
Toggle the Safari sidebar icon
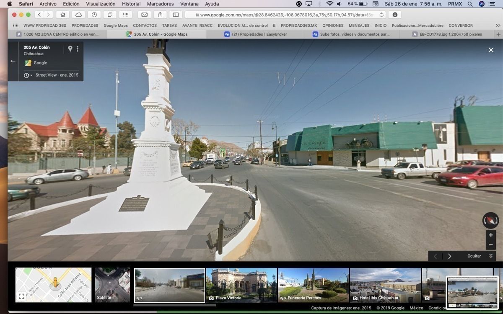click(176, 15)
